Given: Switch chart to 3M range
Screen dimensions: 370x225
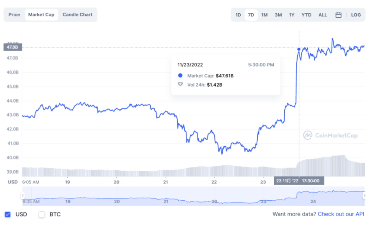Looking at the screenshot, I should click(278, 15).
